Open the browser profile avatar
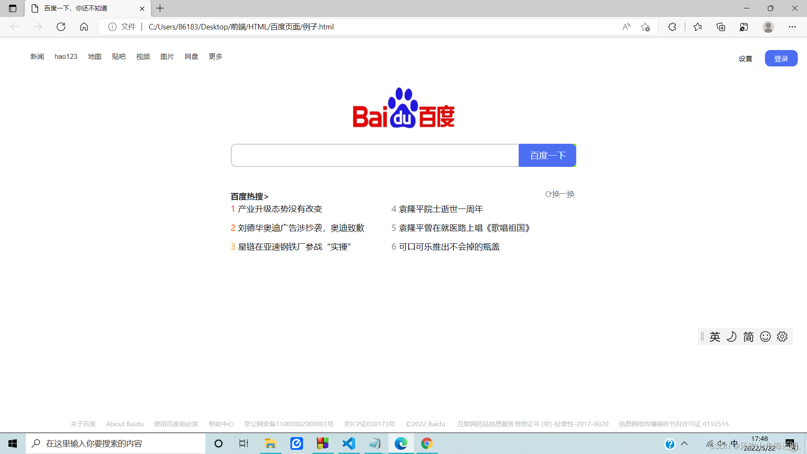The height and width of the screenshot is (454, 807). 768,27
